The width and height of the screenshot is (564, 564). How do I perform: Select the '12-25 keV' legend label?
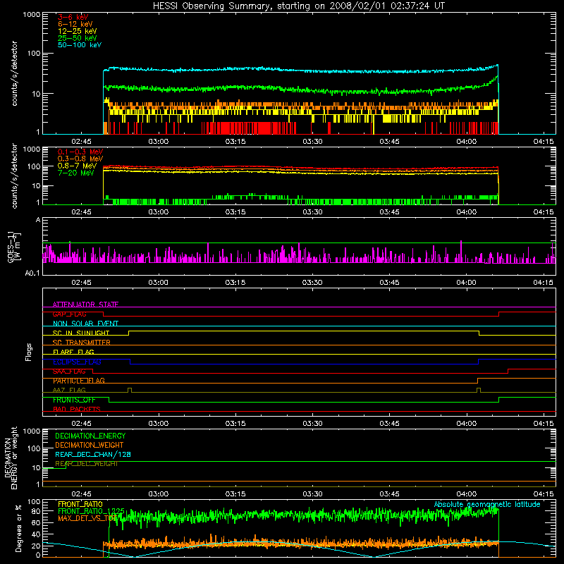coord(78,31)
